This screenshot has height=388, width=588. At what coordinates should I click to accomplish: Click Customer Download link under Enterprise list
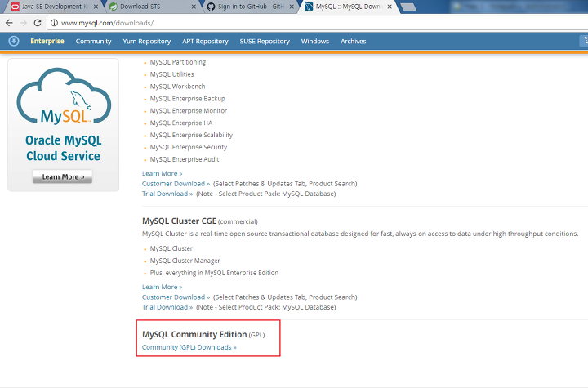tap(176, 184)
